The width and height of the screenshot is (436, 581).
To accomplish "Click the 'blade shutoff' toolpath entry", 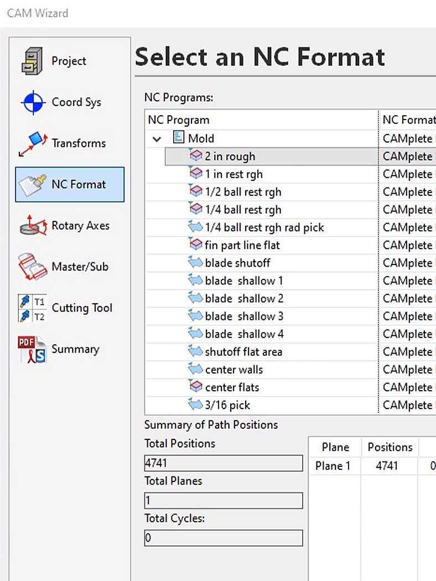I will click(x=237, y=263).
